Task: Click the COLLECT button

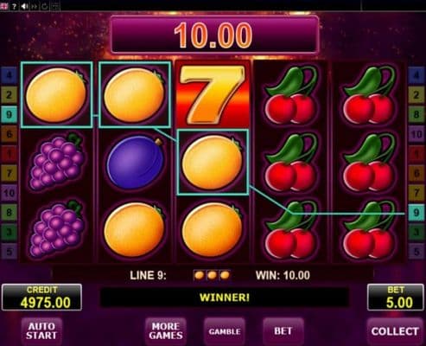Action: pos(395,331)
